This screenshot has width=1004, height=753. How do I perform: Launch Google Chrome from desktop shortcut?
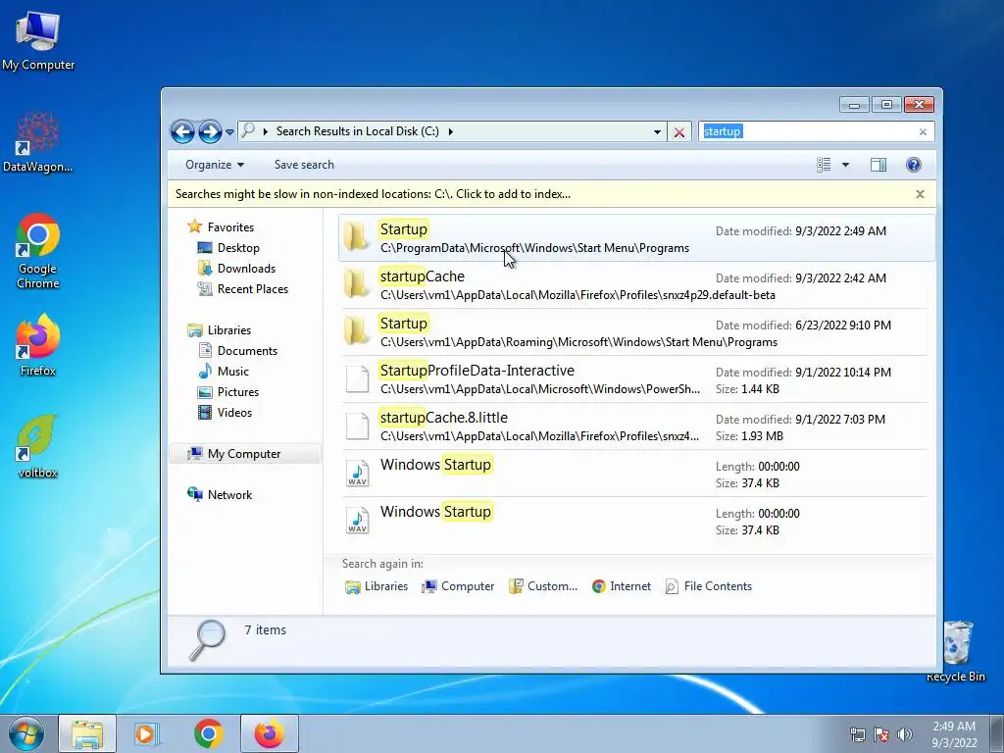tap(38, 251)
